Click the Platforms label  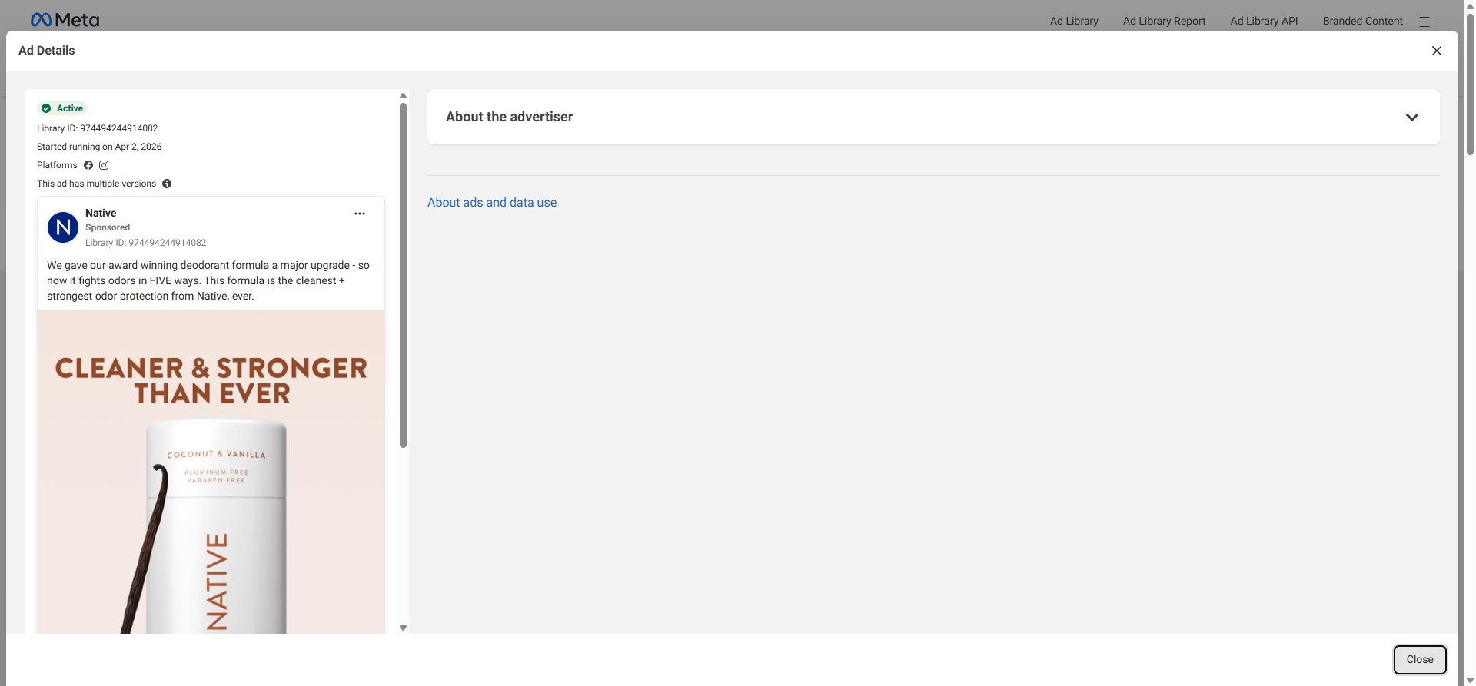click(x=57, y=165)
